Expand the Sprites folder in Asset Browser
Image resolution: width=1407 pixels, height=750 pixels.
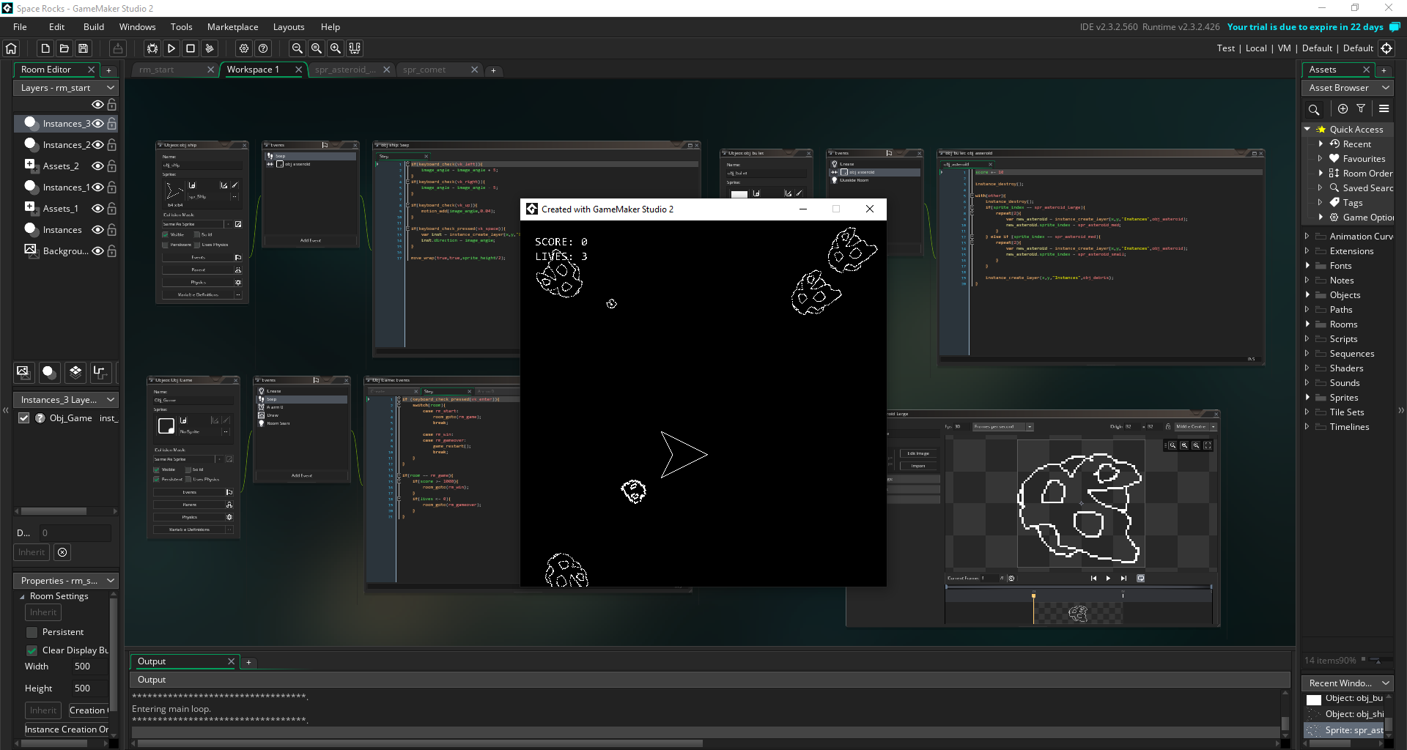click(1307, 398)
